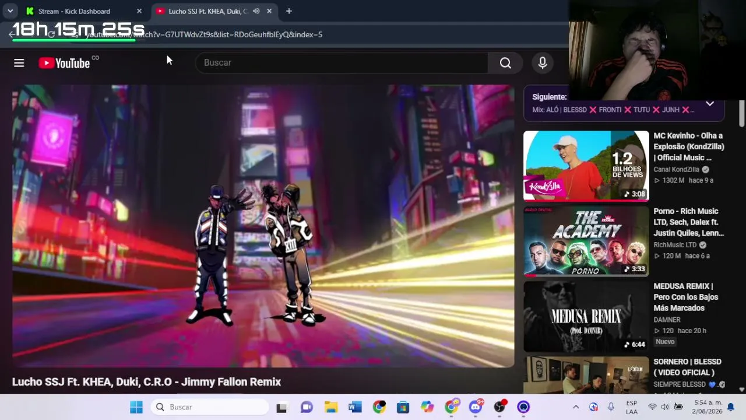This screenshot has width=746, height=420.
Task: Open the SORNERO BLESSD video thumbnail
Action: coord(586,375)
